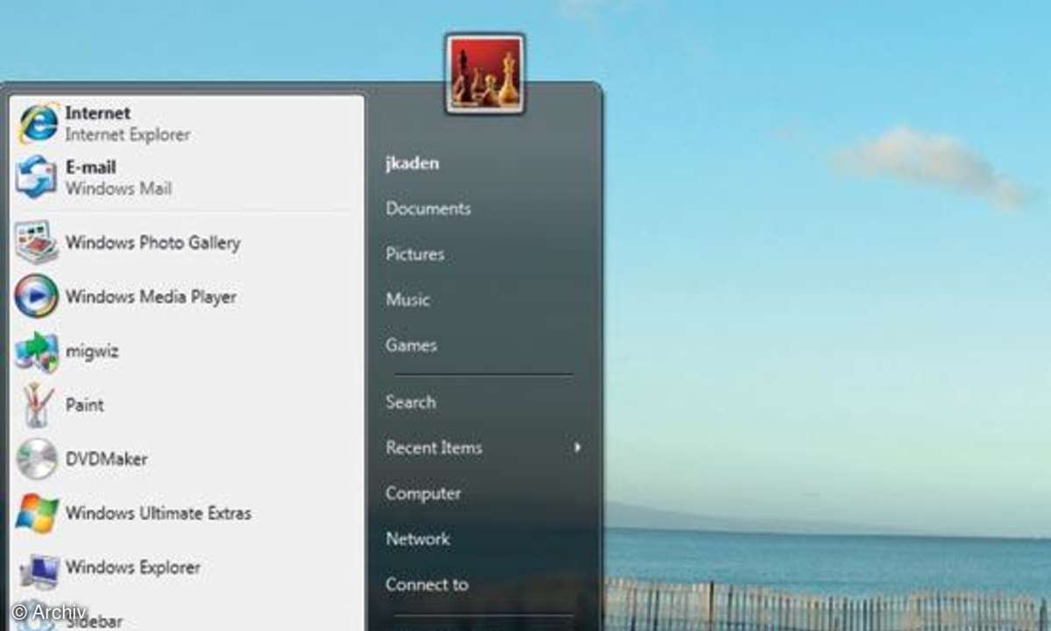Click the Windows Explorer computer icon
The image size is (1051, 631).
coord(37,568)
